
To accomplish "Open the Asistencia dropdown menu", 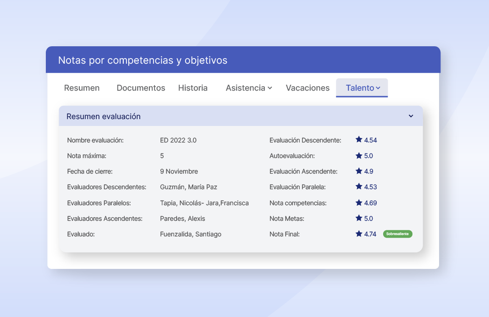I will [249, 88].
